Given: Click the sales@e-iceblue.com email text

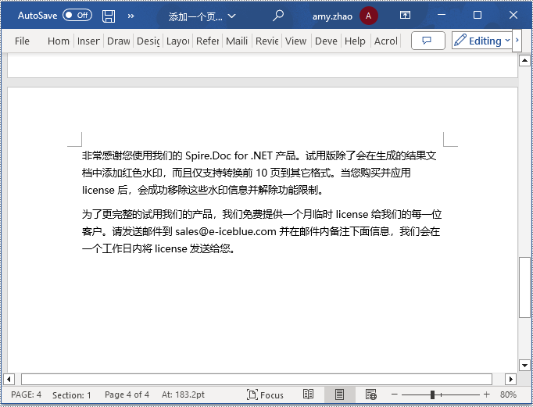Looking at the screenshot, I should (x=226, y=232).
